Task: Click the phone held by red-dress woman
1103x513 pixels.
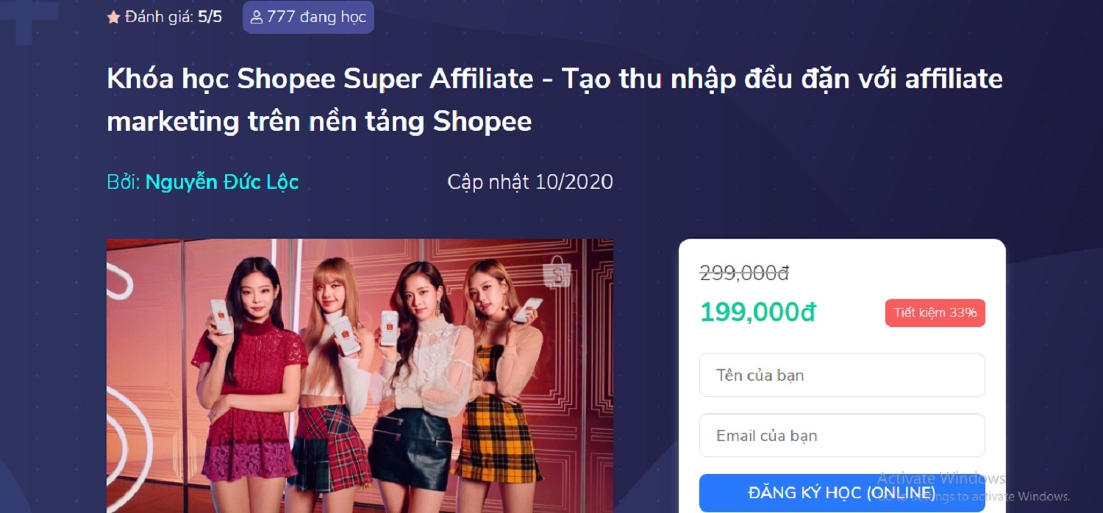Action: click(221, 316)
